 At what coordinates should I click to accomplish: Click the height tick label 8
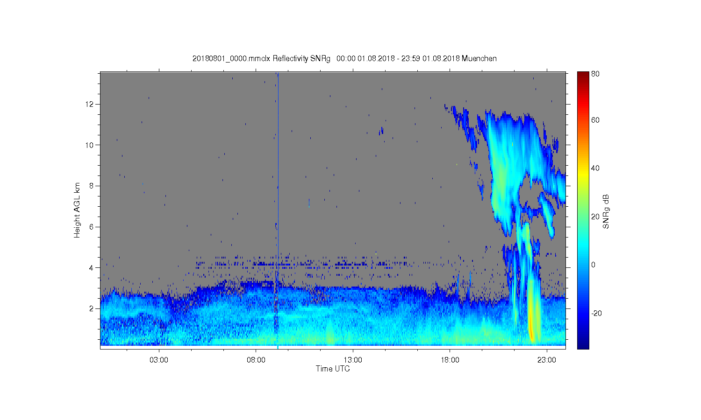(92, 186)
